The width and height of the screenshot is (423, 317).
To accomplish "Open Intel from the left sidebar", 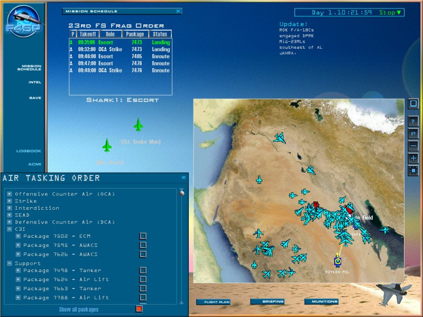I will 35,82.
